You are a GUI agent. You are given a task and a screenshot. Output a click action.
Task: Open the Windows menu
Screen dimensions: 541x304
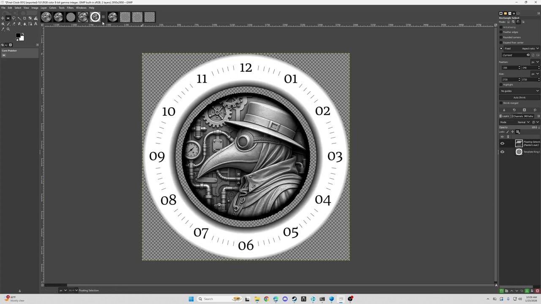point(81,8)
